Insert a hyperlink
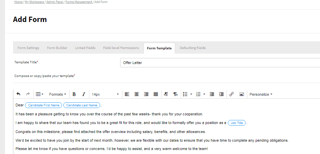Viewport: 320px width, 154px height. [x=232, y=94]
